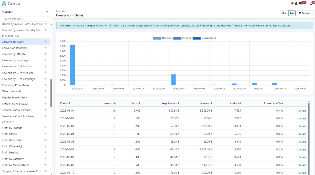Star Revenue by UTM Source
The width and height of the screenshot is (315, 175).
pyautogui.click(x=46, y=66)
